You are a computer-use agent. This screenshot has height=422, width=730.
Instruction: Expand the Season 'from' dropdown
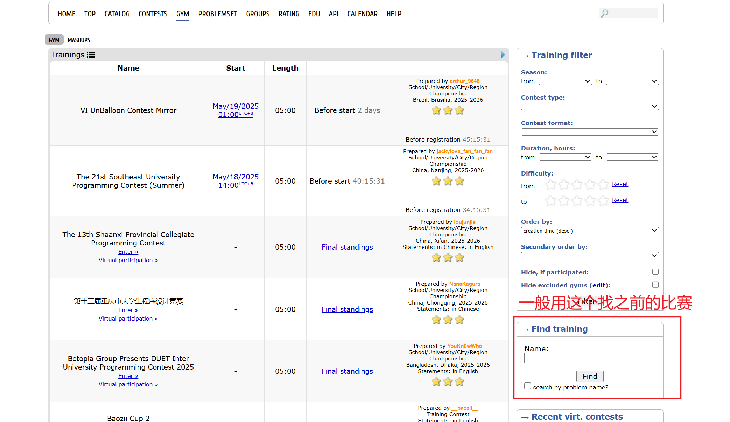pos(565,81)
